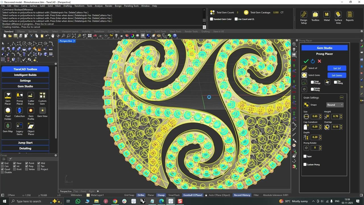Toggle Record History in status bar
The height and width of the screenshot is (205, 364).
[x=242, y=195]
